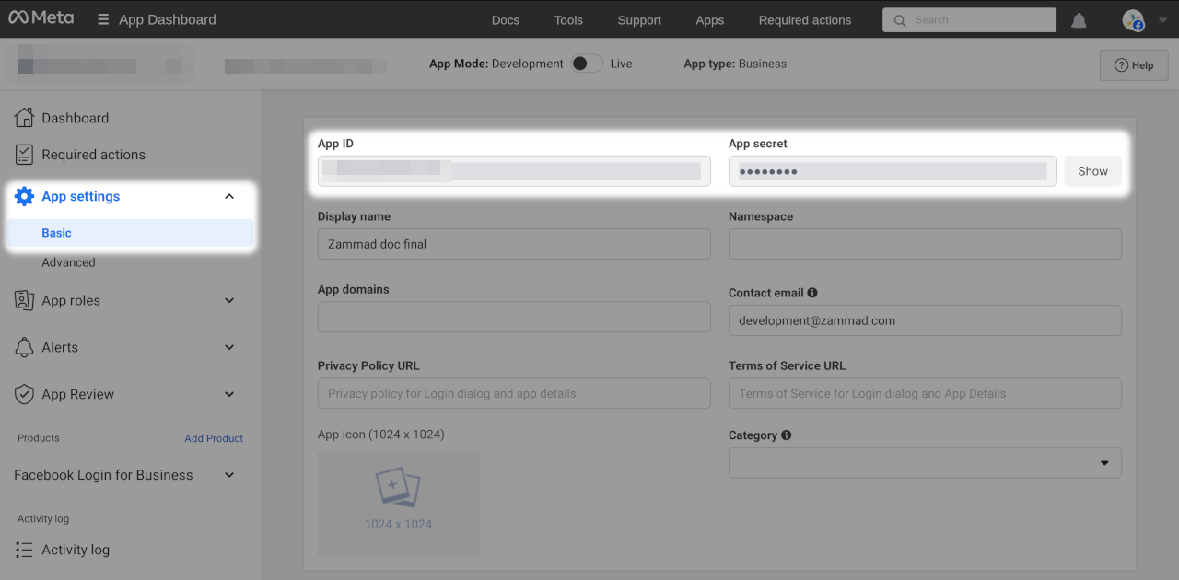This screenshot has height=580, width=1179.
Task: Open the Docs menu
Action: [506, 20]
